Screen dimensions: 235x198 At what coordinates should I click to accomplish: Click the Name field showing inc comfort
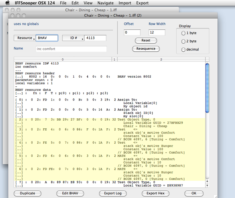71,49
